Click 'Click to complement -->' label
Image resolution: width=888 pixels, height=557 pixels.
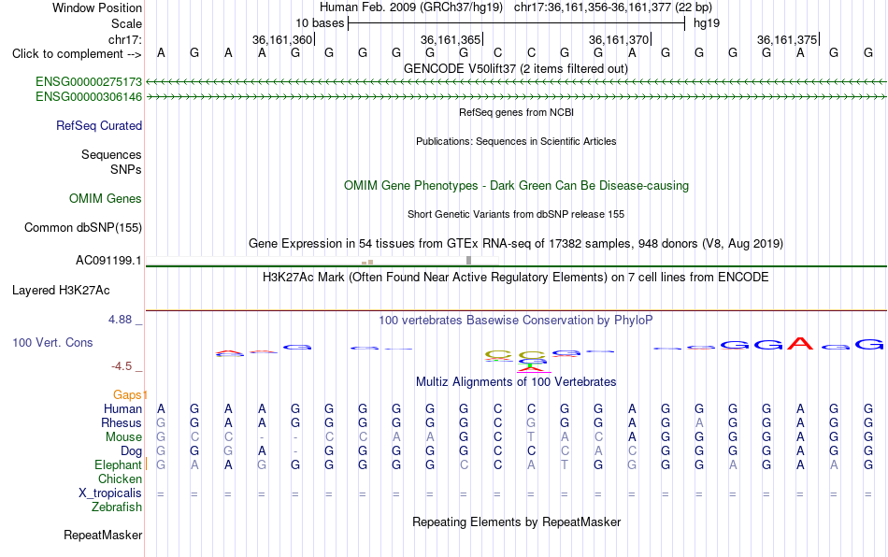tap(77, 54)
